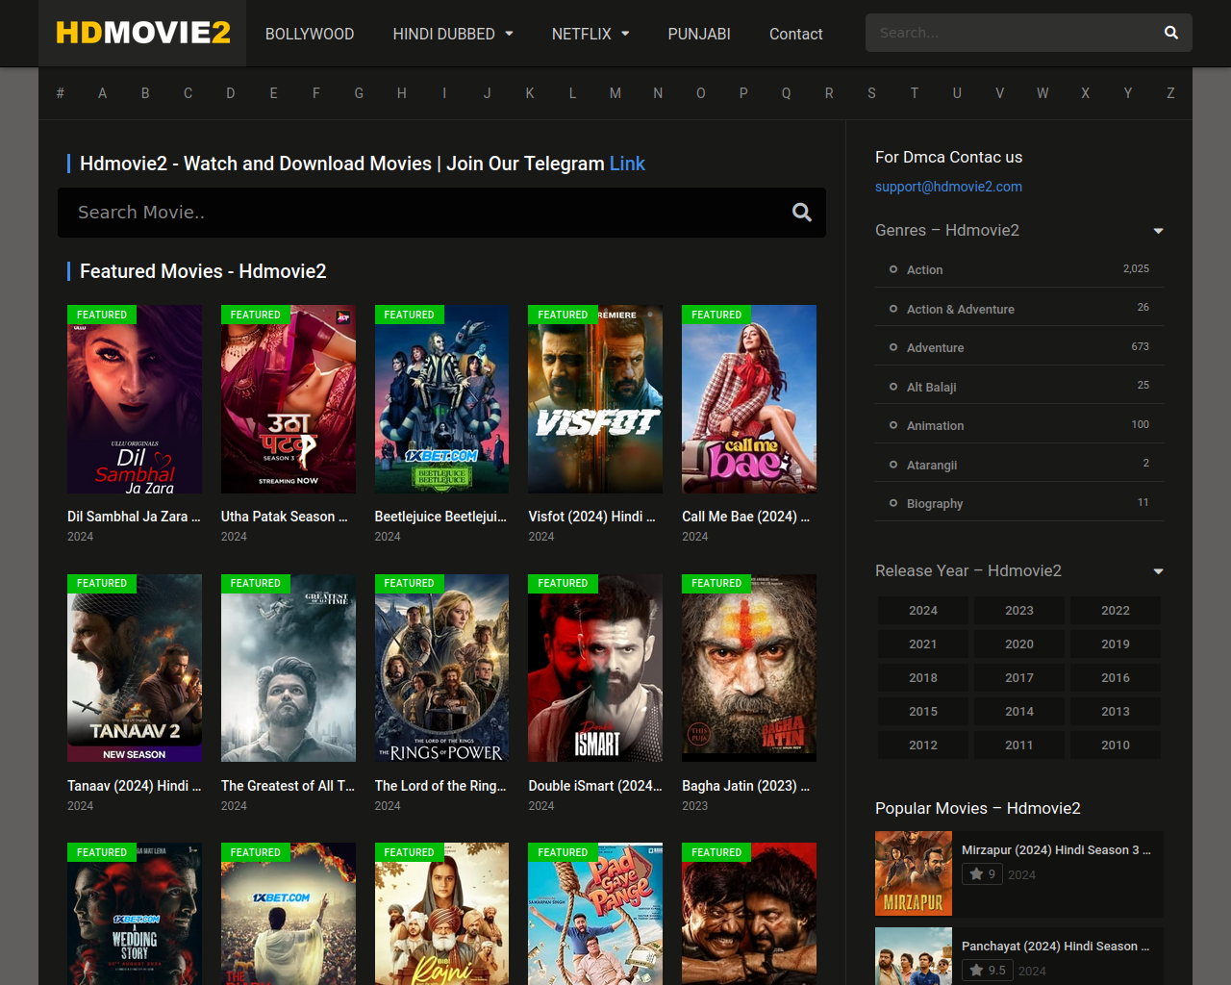Filter movies by the # symbol

pyautogui.click(x=60, y=93)
